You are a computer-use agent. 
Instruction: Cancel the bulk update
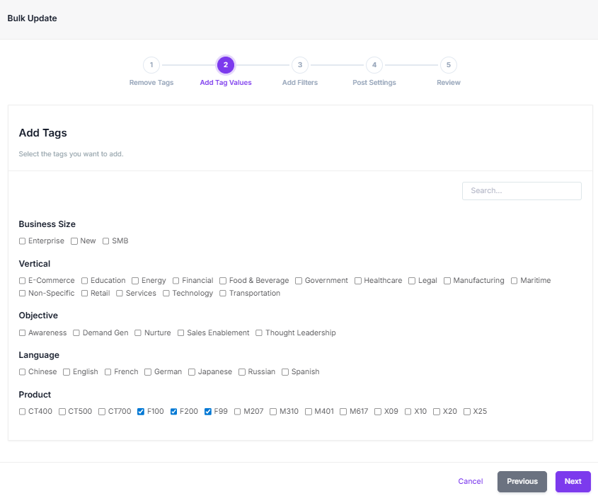click(470, 481)
